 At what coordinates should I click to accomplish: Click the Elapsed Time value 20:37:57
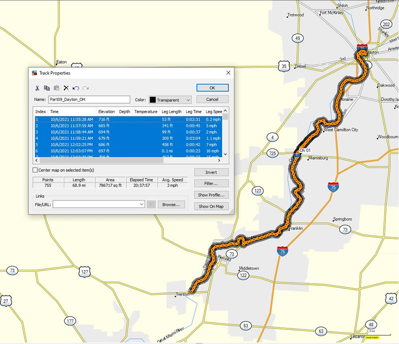tap(142, 185)
